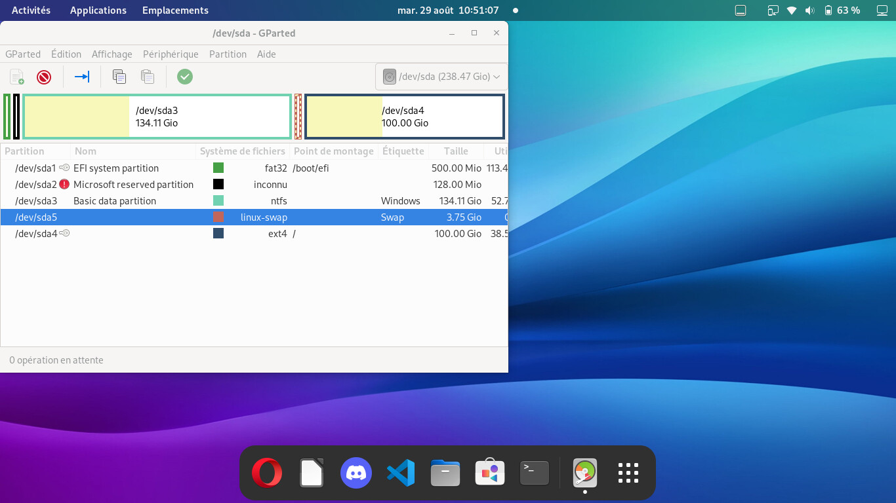Screen dimensions: 896x503
Task: Click the new partition toolbar icon
Action: pos(16,77)
